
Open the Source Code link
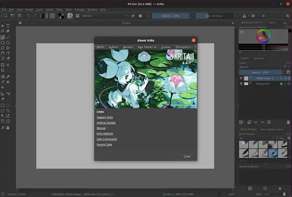104,145
